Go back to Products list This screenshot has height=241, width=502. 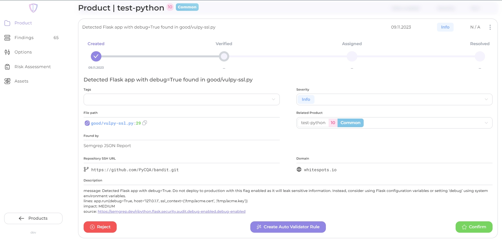33,218
